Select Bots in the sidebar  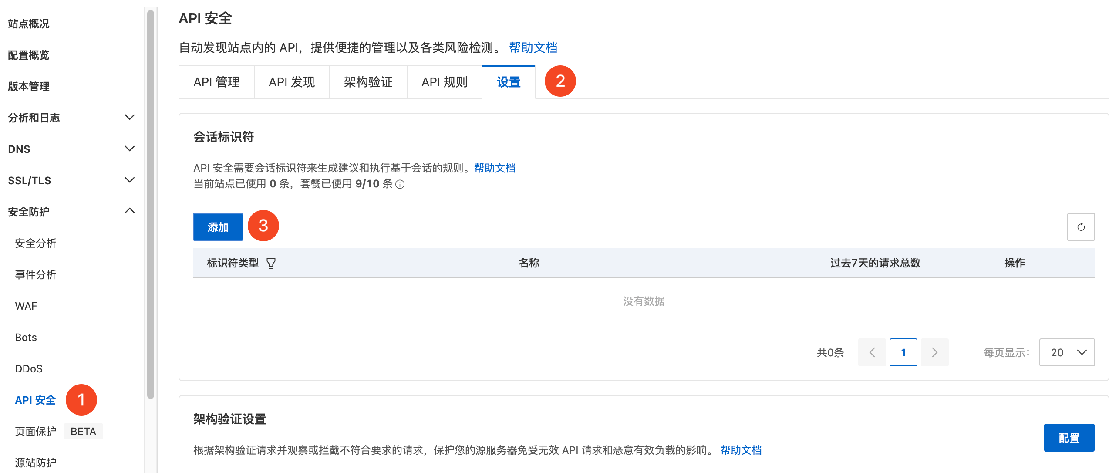tap(26, 338)
